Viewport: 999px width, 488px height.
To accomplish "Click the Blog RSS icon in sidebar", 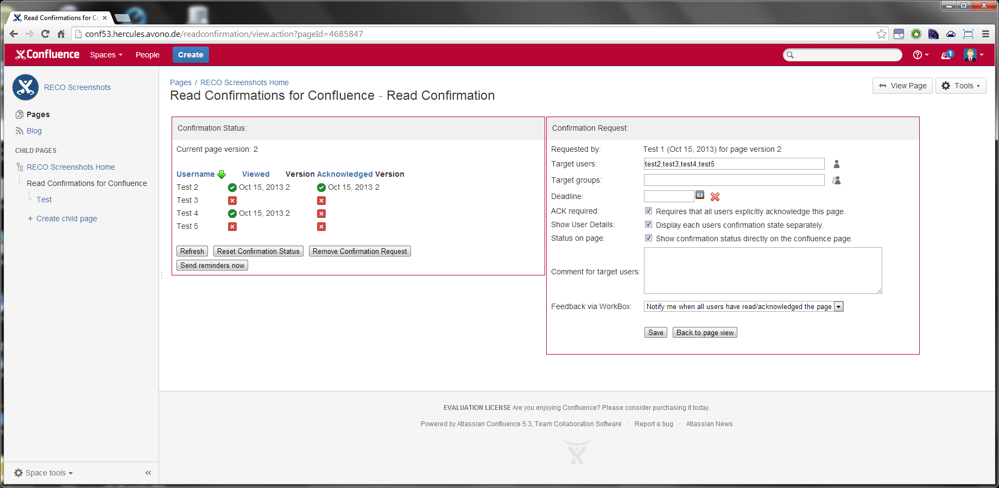I will [x=20, y=131].
